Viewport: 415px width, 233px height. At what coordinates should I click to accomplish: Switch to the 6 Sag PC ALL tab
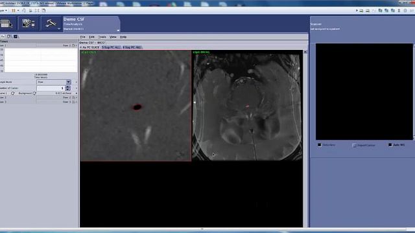point(132,47)
